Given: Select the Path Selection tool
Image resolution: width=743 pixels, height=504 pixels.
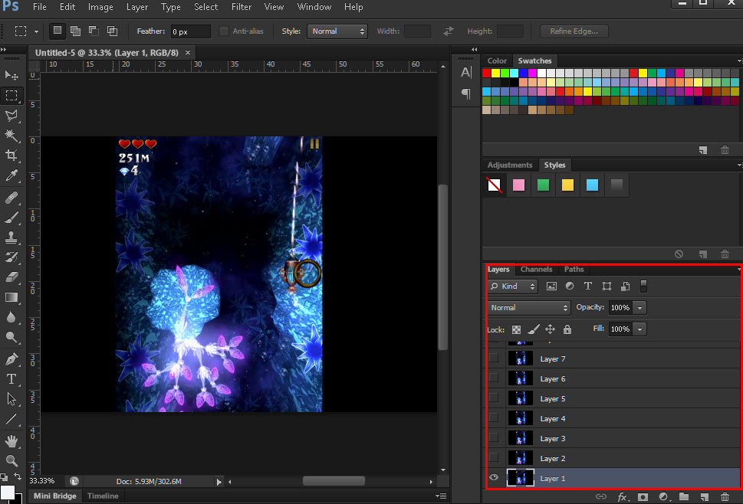Looking at the screenshot, I should [x=12, y=399].
